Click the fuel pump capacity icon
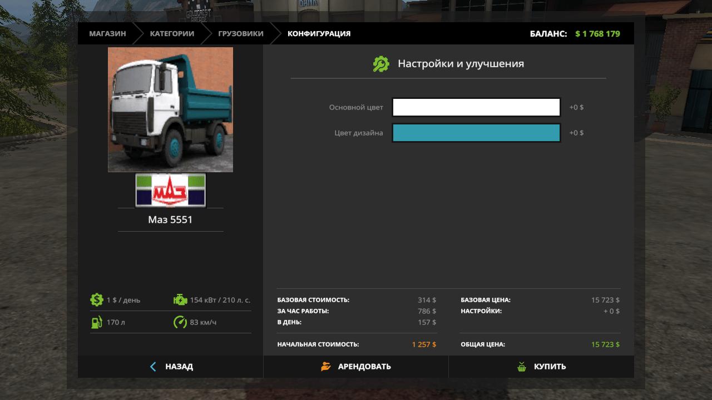The width and height of the screenshot is (712, 400). (97, 322)
